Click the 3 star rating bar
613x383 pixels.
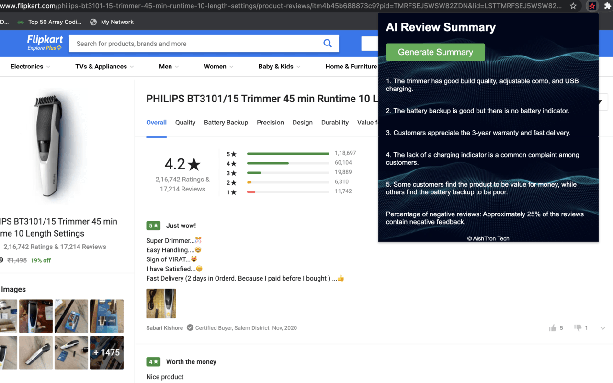click(288, 173)
